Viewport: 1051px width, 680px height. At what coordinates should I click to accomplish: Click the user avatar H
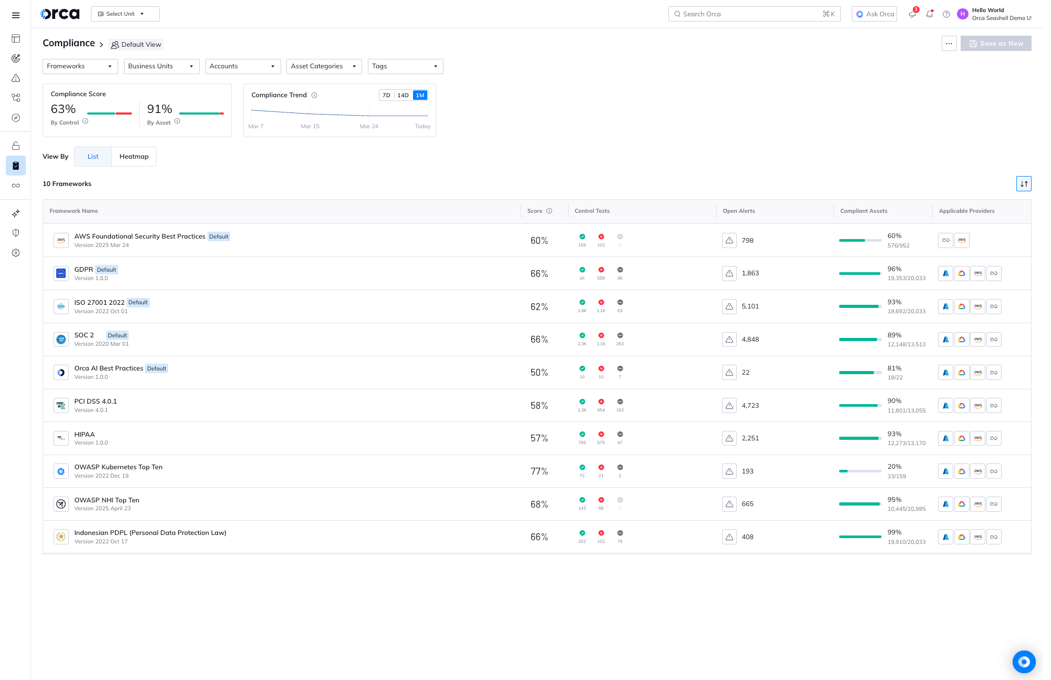(x=963, y=14)
